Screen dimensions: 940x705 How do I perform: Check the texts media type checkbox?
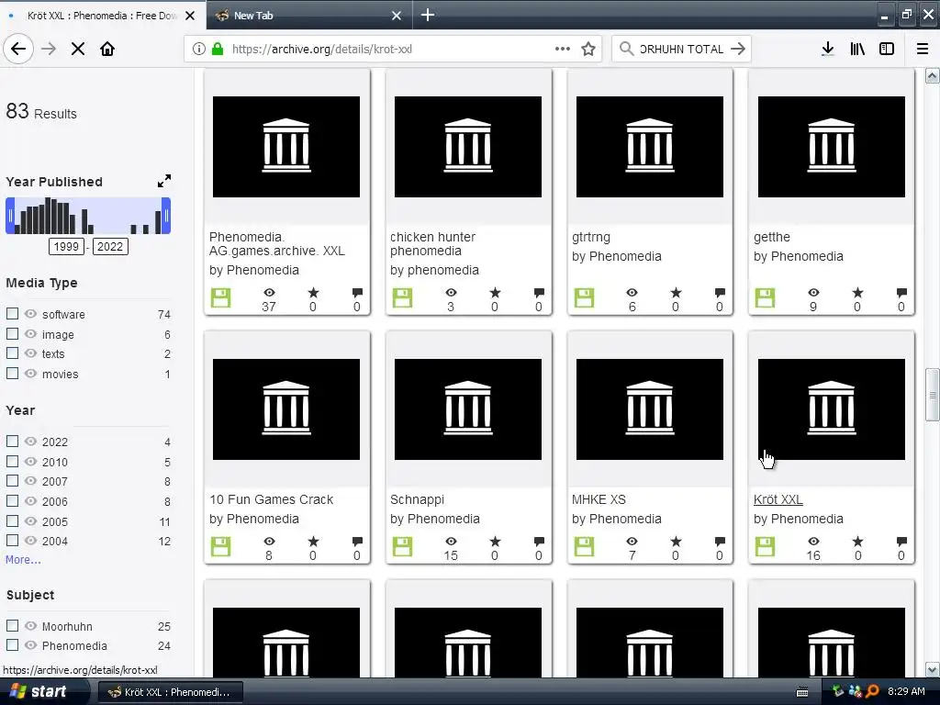[12, 353]
